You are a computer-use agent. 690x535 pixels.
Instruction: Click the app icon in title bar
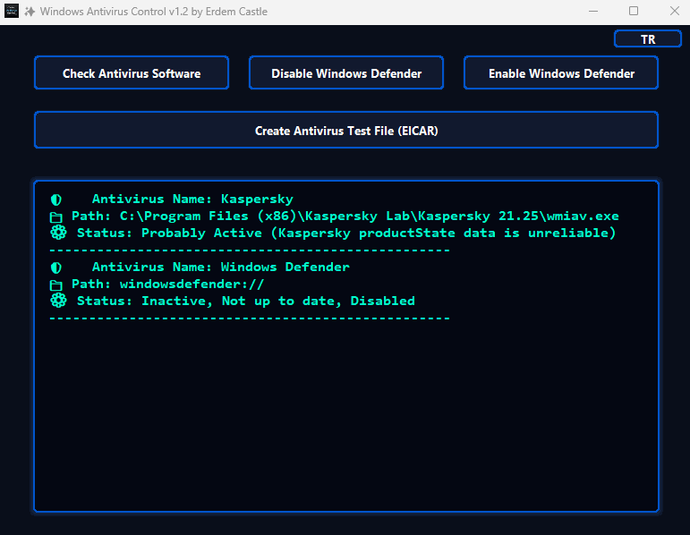[x=12, y=11]
